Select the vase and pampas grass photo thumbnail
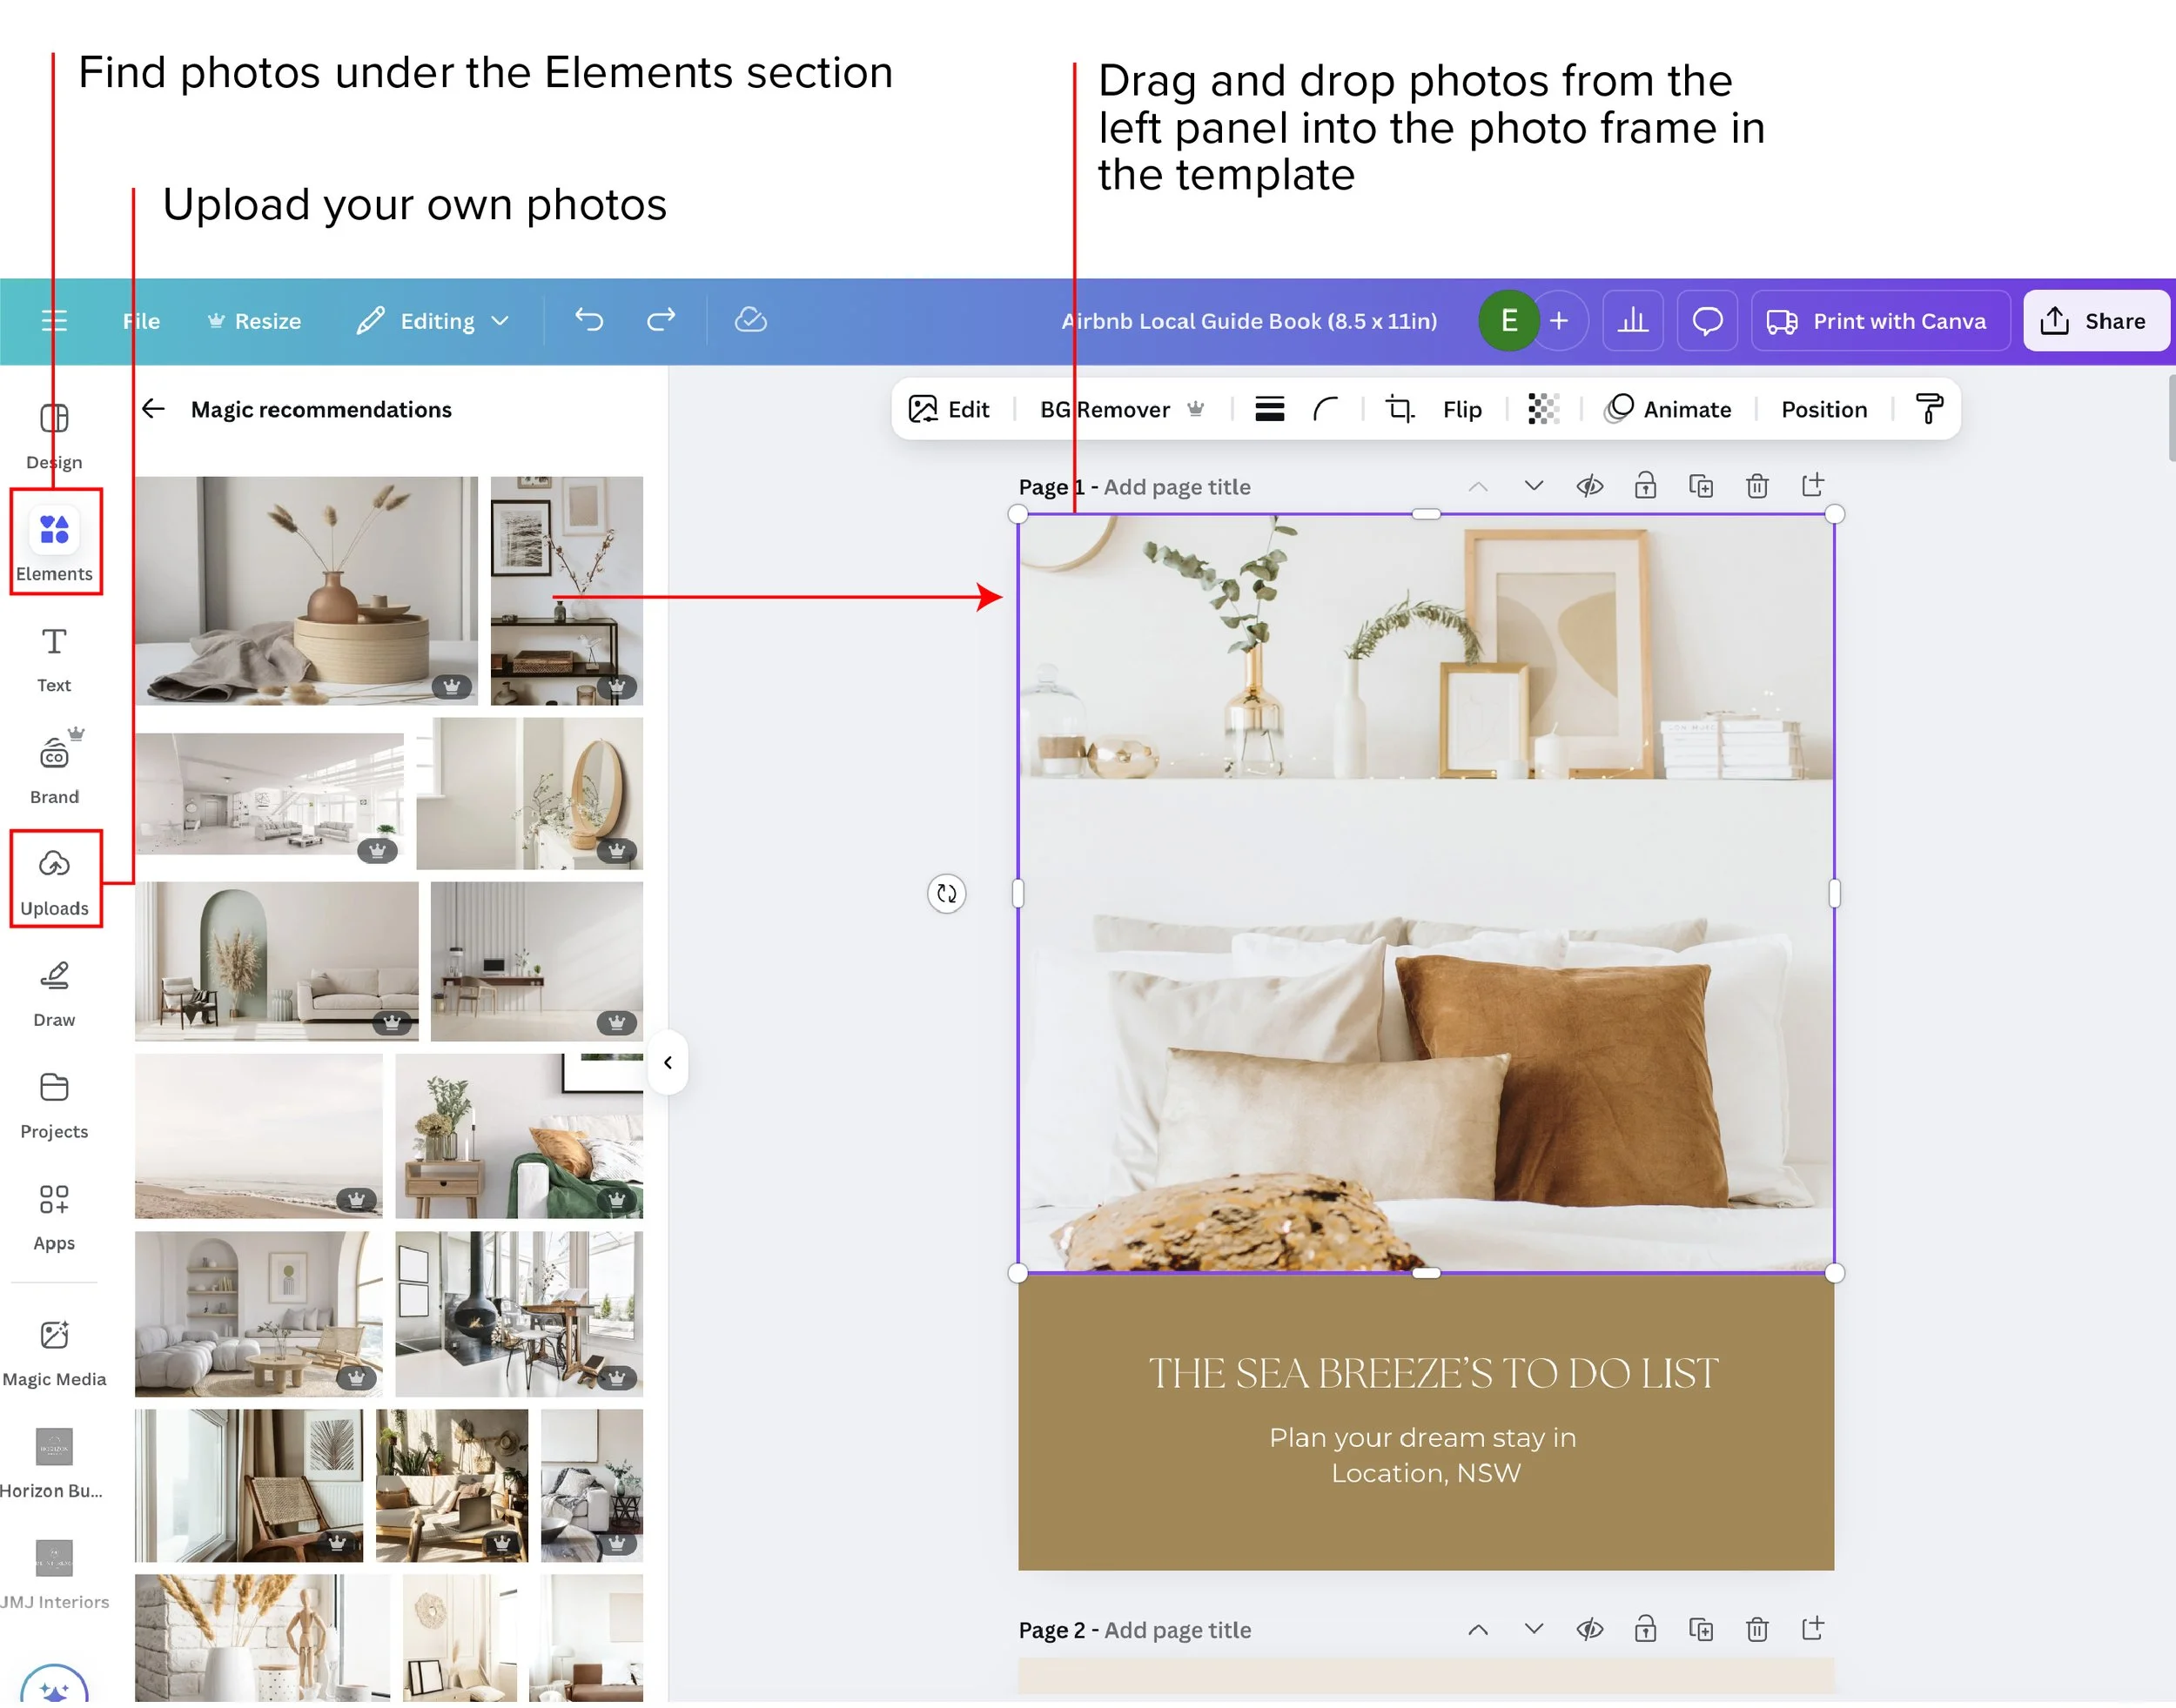Screen dimensions: 2176x1708 pyautogui.click(x=306, y=590)
